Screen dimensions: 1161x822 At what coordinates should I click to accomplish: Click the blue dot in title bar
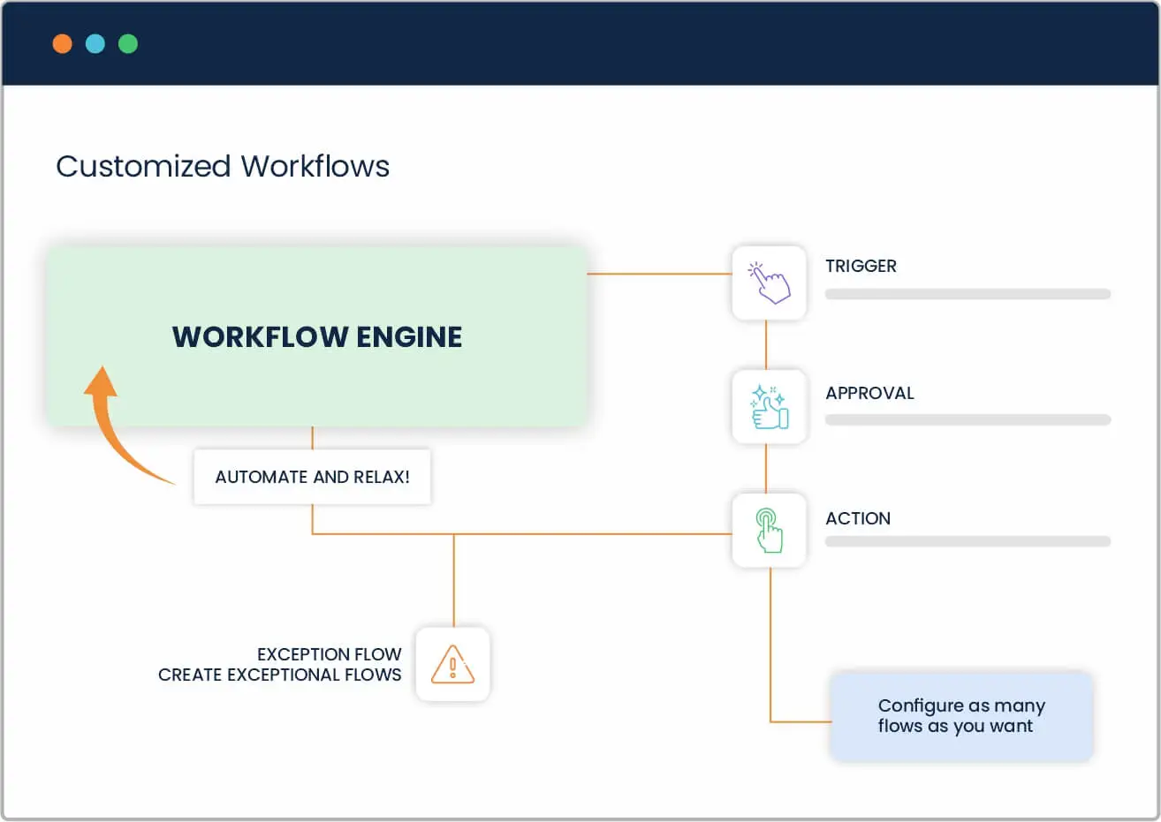(x=95, y=43)
